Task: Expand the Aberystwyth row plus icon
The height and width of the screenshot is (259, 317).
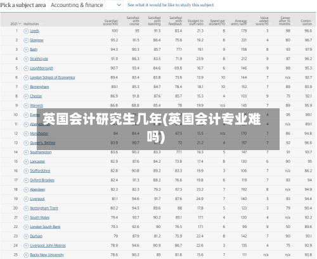Action: pyautogui.click(x=26, y=124)
